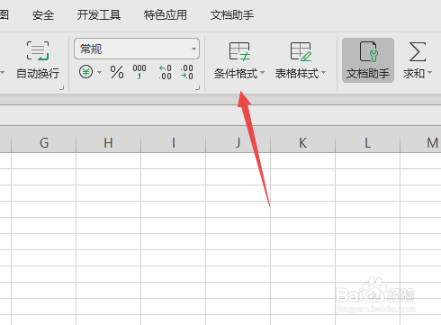Image resolution: width=441 pixels, height=325 pixels.
Task: Expand 求和 dropdown arrow
Action: coord(429,73)
